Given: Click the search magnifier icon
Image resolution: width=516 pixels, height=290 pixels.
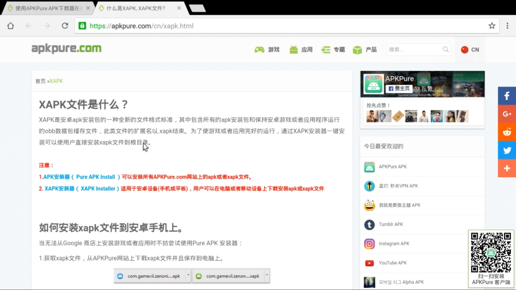Looking at the screenshot, I should tap(446, 50).
